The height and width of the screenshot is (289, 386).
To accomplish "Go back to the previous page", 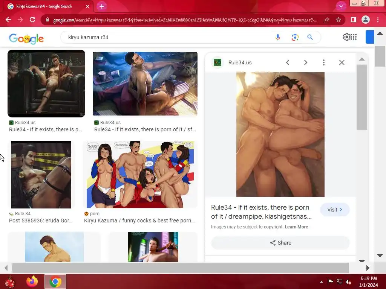I will point(8,20).
